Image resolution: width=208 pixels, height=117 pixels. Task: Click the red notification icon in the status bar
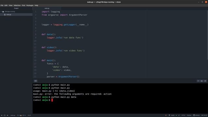click(166, 115)
